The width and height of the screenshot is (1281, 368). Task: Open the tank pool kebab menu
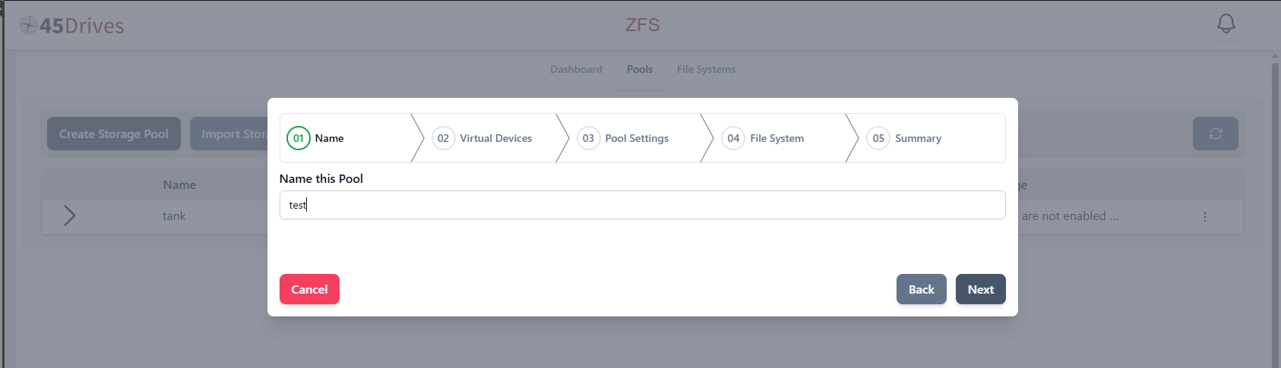click(1204, 217)
